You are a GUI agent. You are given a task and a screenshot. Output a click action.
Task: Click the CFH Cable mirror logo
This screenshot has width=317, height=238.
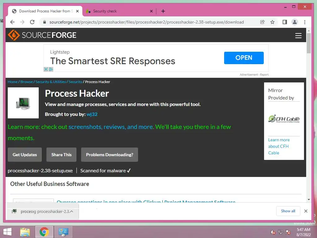[284, 119]
